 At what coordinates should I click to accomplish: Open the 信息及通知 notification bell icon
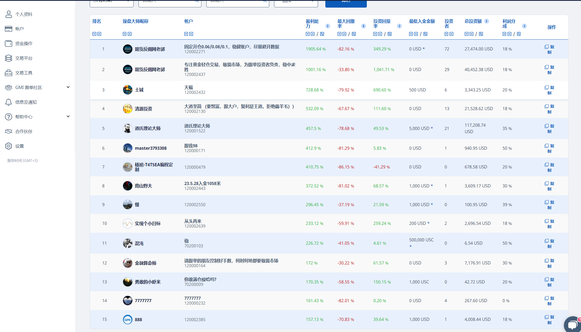coord(8,102)
